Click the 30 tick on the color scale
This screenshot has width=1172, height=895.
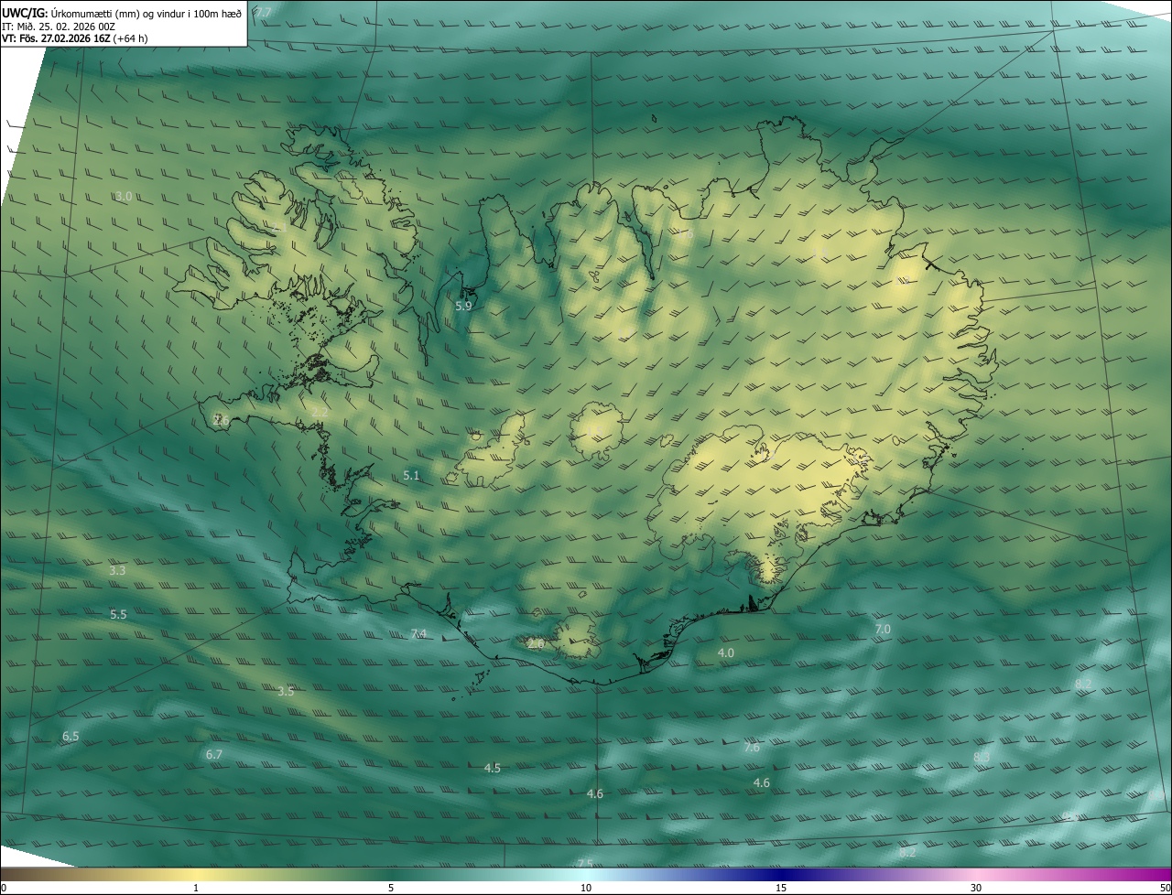976,888
